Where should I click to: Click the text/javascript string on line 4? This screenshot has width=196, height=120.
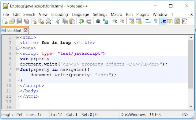tap(80, 54)
